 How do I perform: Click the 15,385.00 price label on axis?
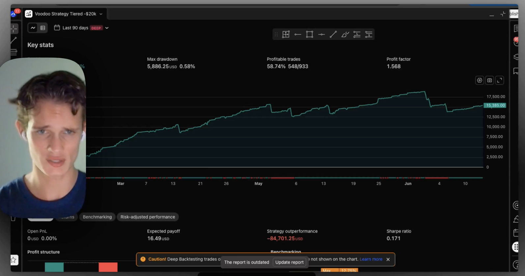coord(495,105)
